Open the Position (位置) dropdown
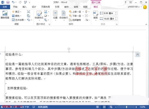This screenshot has width=149, height=109. coord(55,16)
